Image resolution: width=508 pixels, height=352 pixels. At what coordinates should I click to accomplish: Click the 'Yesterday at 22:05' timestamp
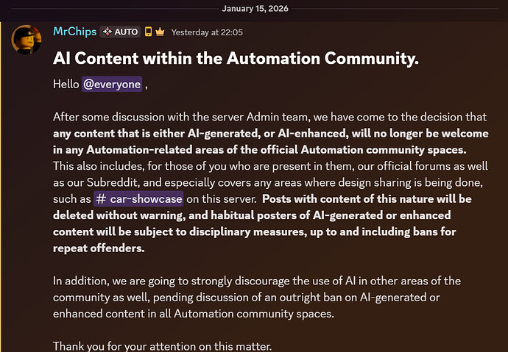click(x=207, y=32)
